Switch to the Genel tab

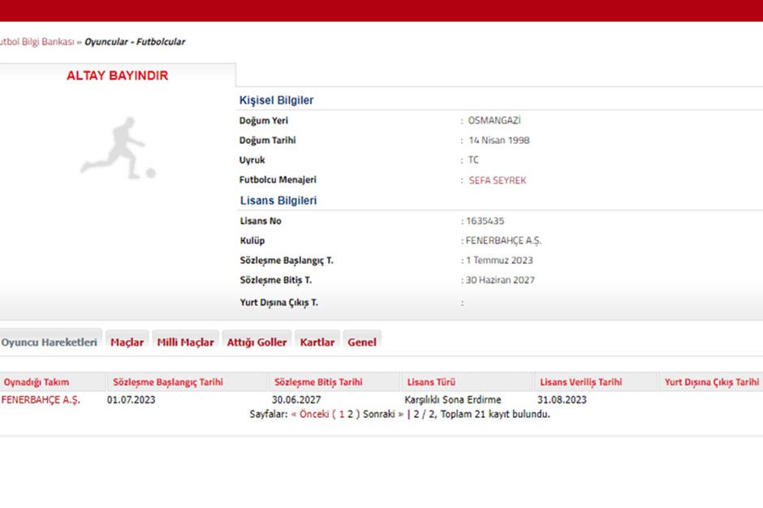[x=362, y=342]
